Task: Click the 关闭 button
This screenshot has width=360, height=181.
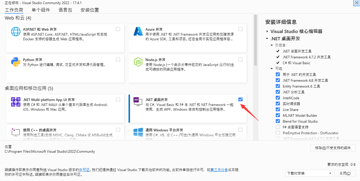Action: [345, 173]
